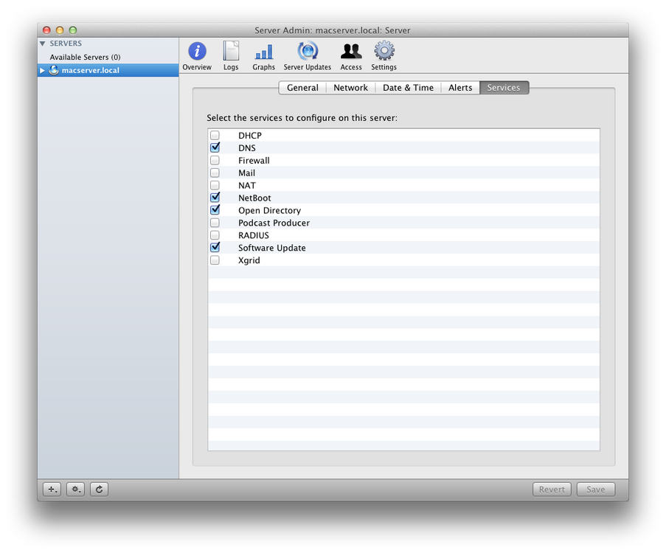This screenshot has height=553, width=666.
Task: Select the Settings gear icon
Action: point(384,51)
